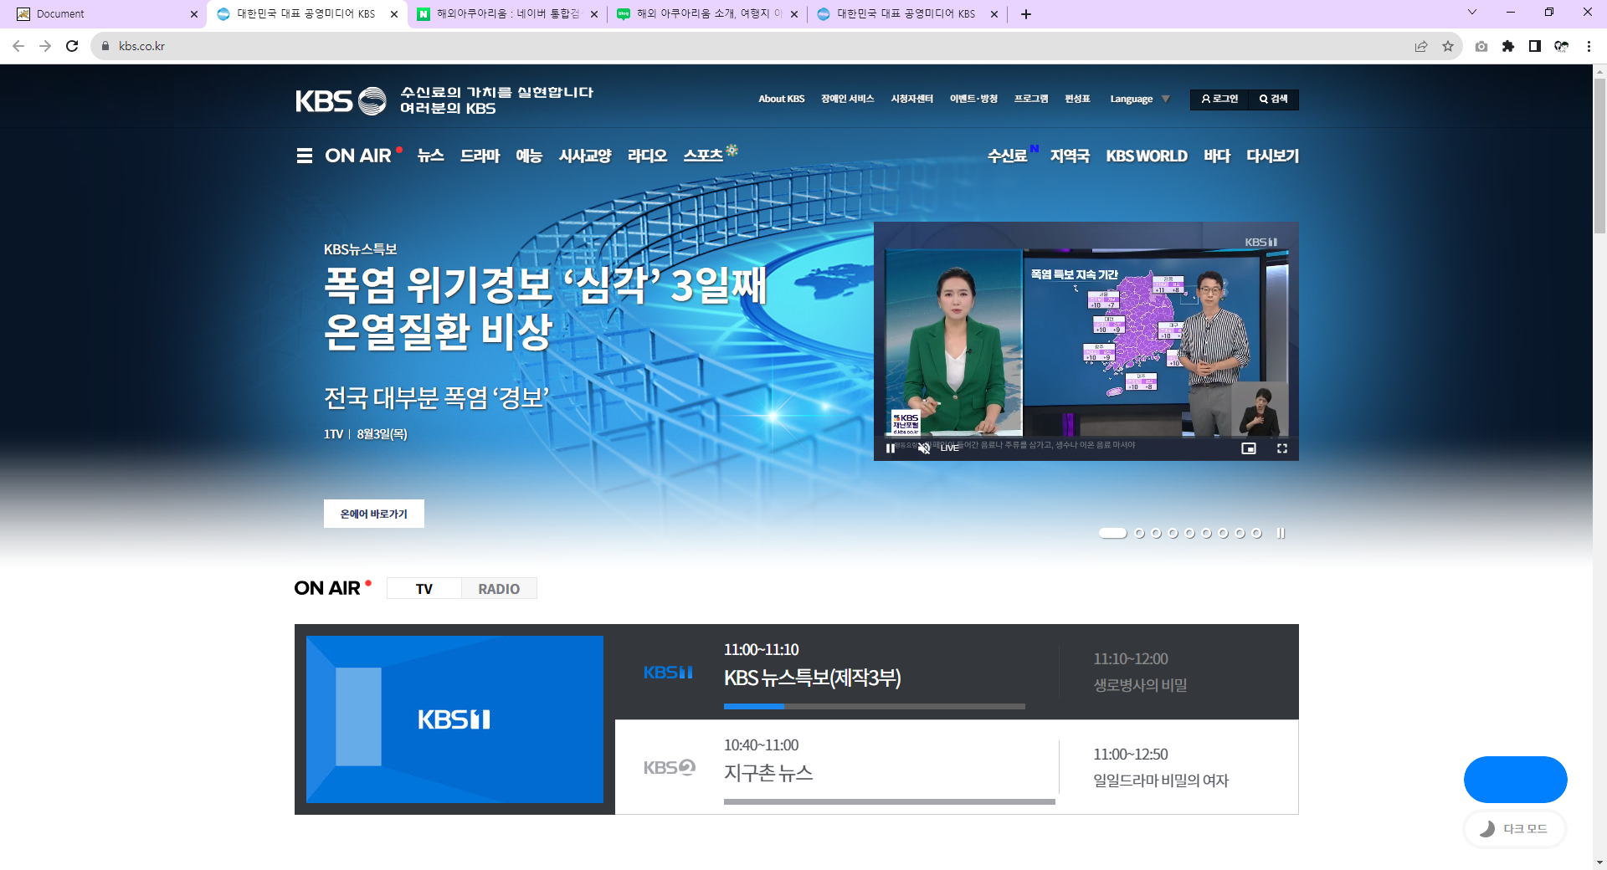This screenshot has height=870, width=1607.
Task: Open 편성표 schedule link
Action: coord(1077,99)
